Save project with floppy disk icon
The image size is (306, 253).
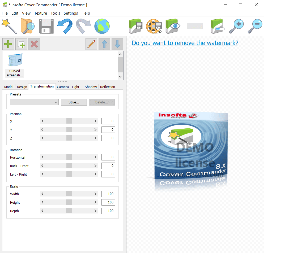[46, 26]
